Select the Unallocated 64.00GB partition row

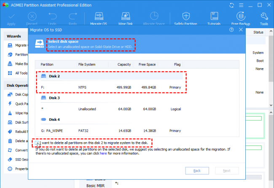point(112,109)
